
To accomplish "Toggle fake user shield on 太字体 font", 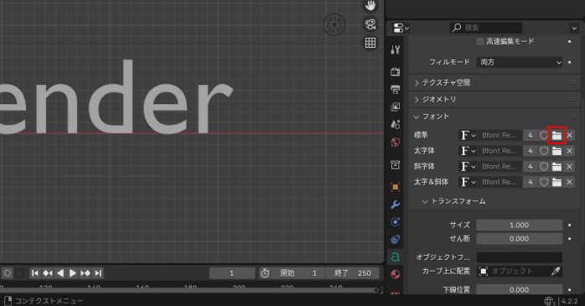I will (x=544, y=151).
